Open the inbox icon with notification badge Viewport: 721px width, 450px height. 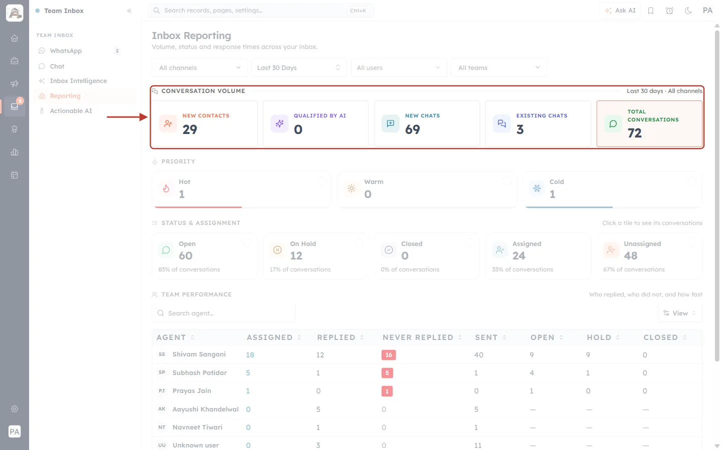pos(15,106)
